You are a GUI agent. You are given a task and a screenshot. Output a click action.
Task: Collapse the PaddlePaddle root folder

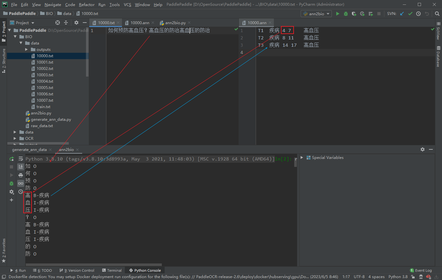10,30
